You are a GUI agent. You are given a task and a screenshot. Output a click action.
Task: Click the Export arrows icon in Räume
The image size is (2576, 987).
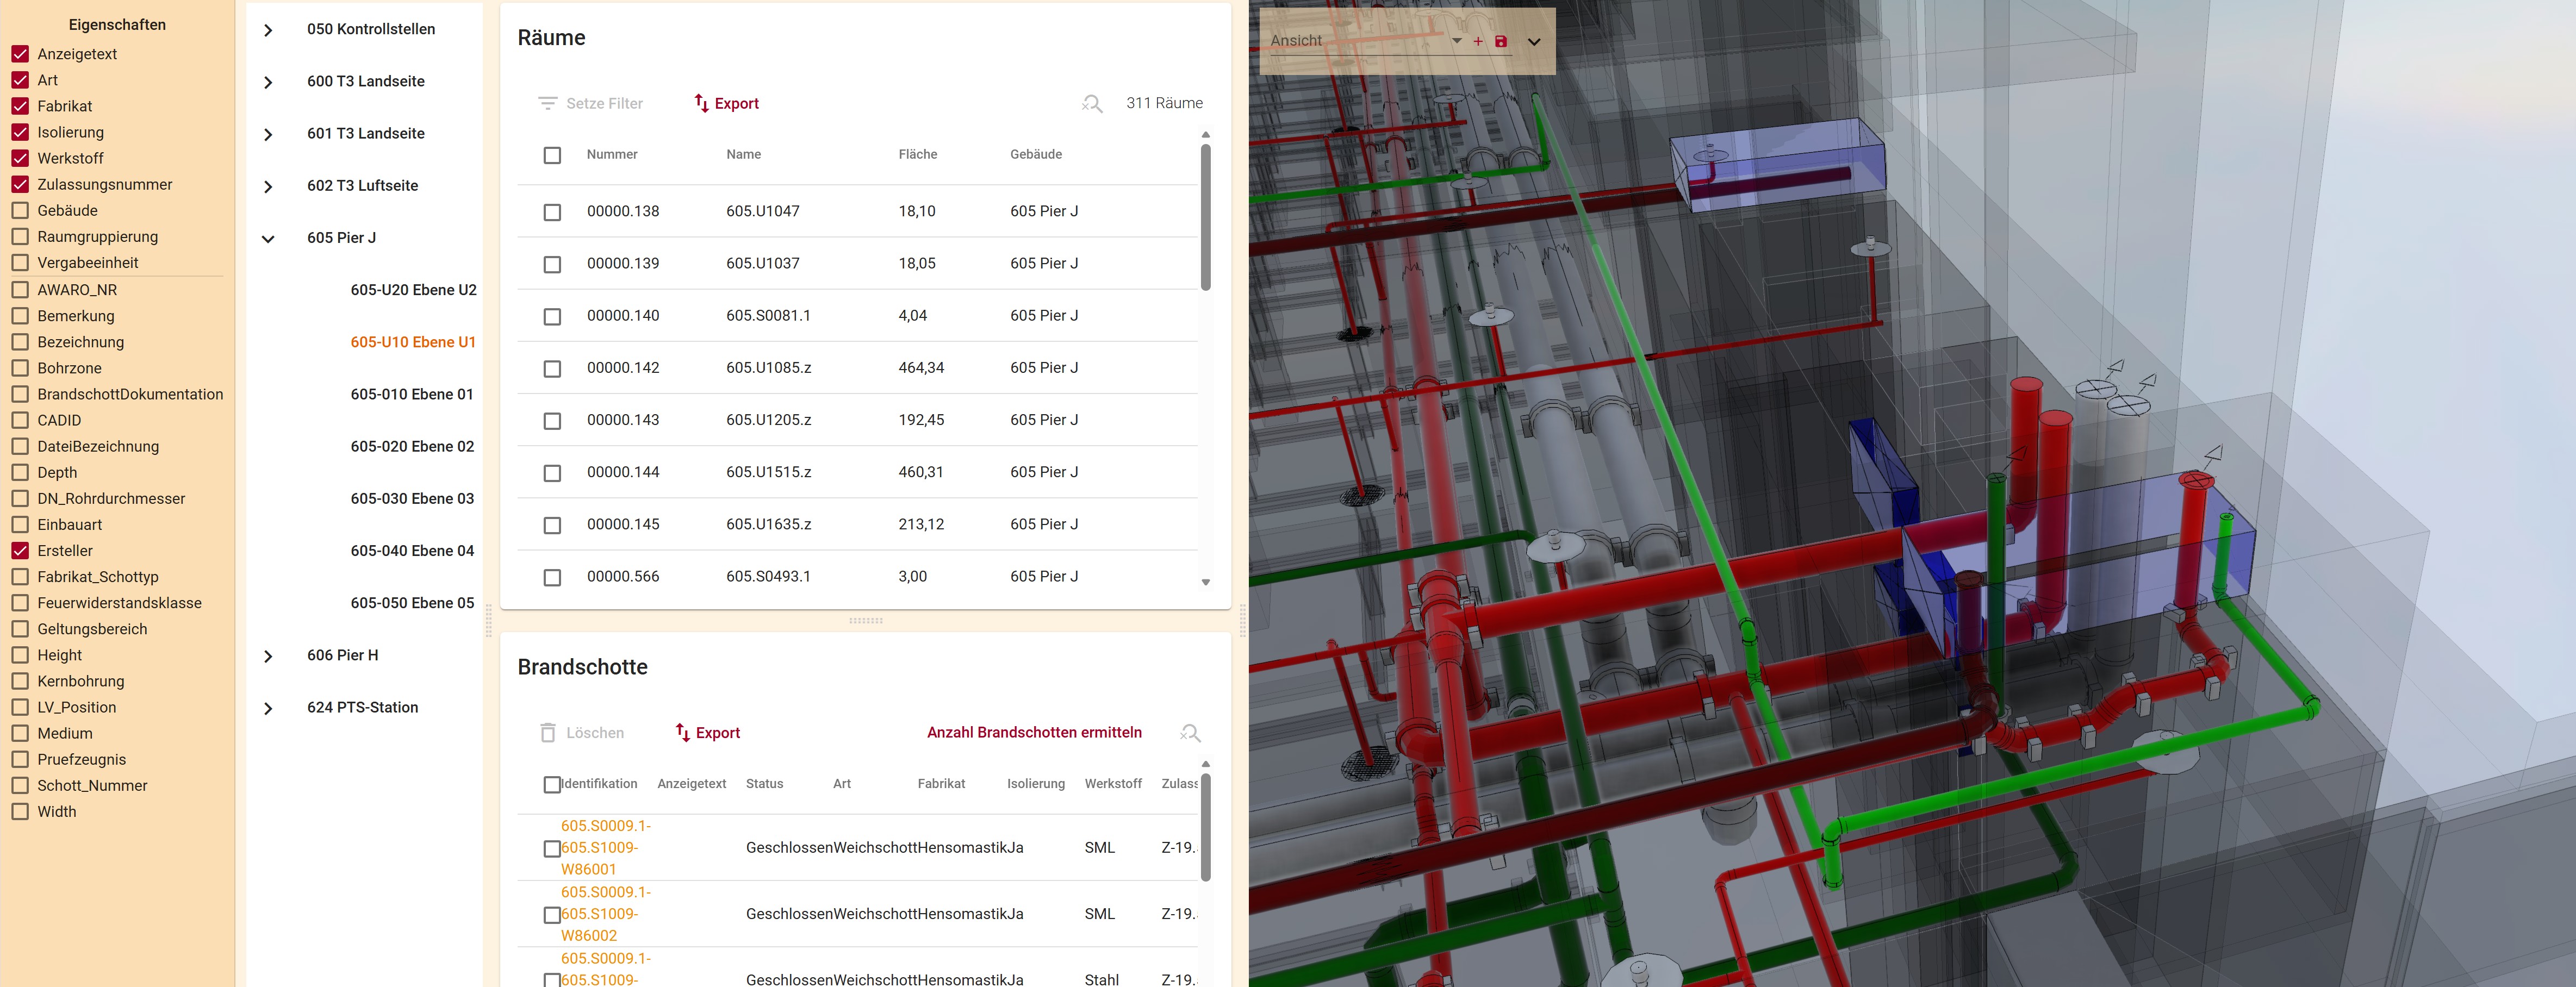pos(701,103)
